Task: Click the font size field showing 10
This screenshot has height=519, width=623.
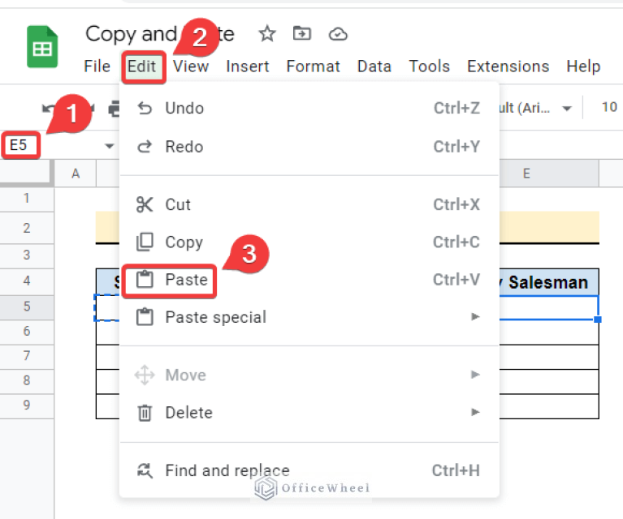Action: (608, 107)
